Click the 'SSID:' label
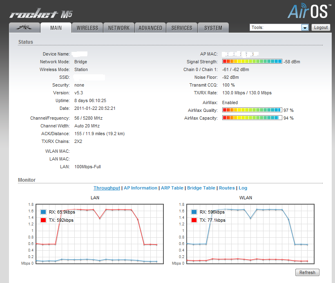The image size is (335, 283). coord(65,77)
